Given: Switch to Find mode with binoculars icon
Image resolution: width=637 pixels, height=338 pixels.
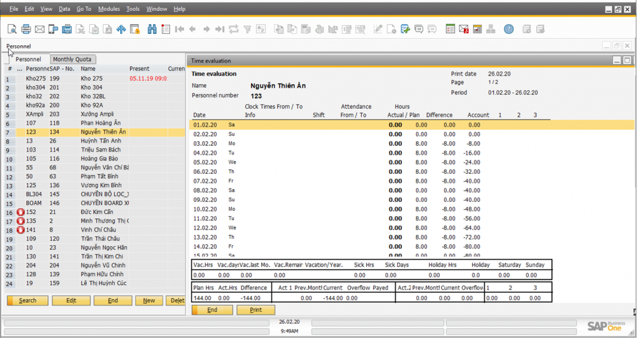Looking at the screenshot, I should pyautogui.click(x=152, y=29).
